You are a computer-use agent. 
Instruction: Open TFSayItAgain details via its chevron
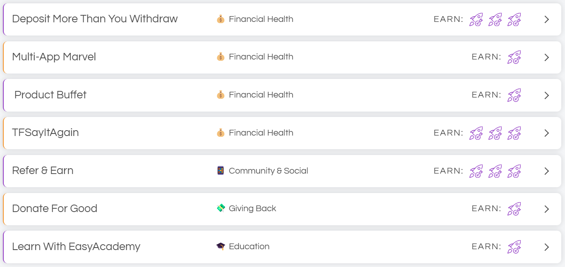547,133
